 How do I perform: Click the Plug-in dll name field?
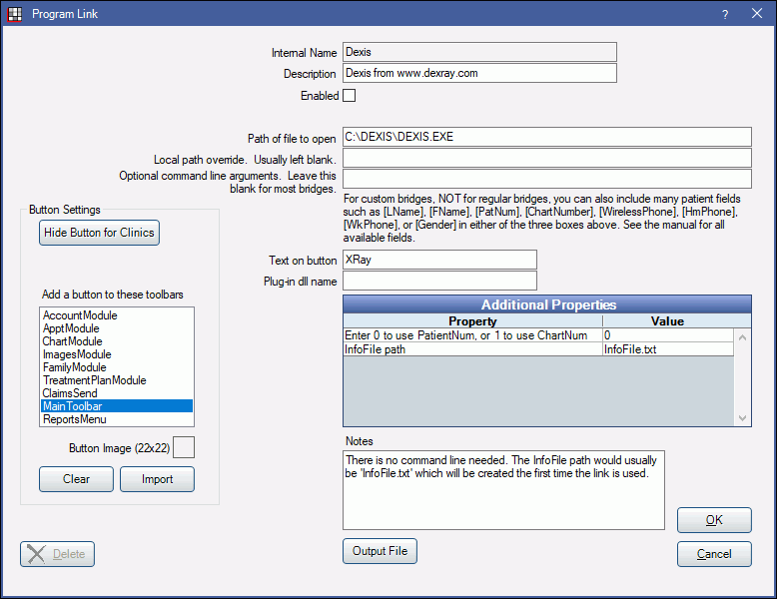(x=439, y=281)
